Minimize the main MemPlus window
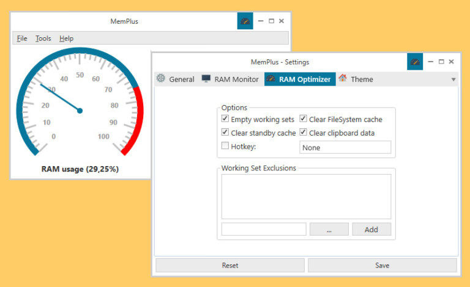The image size is (470, 287). point(261,21)
